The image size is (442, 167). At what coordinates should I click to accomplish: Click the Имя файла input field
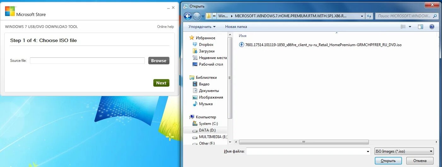pyautogui.click(x=306, y=151)
